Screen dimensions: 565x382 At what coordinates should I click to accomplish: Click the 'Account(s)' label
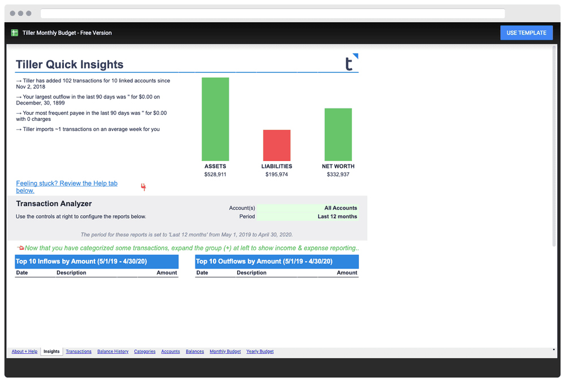[x=242, y=208]
